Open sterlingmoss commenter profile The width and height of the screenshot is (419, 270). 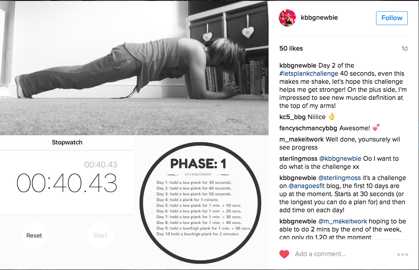[298, 159]
